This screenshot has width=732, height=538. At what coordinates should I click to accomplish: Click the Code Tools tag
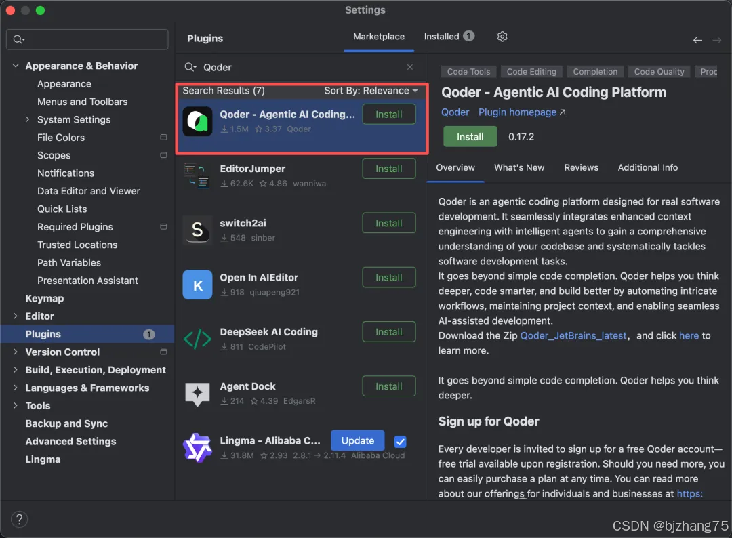[x=468, y=71]
